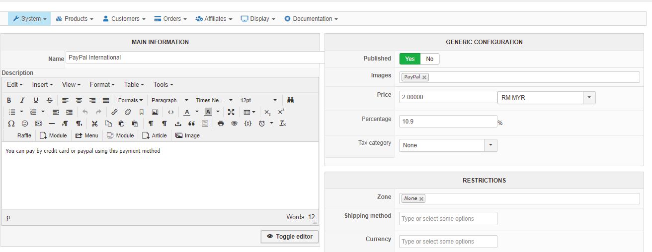The width and height of the screenshot is (652, 252).
Task: Switch the editor to fullscreen mode
Action: [231, 112]
